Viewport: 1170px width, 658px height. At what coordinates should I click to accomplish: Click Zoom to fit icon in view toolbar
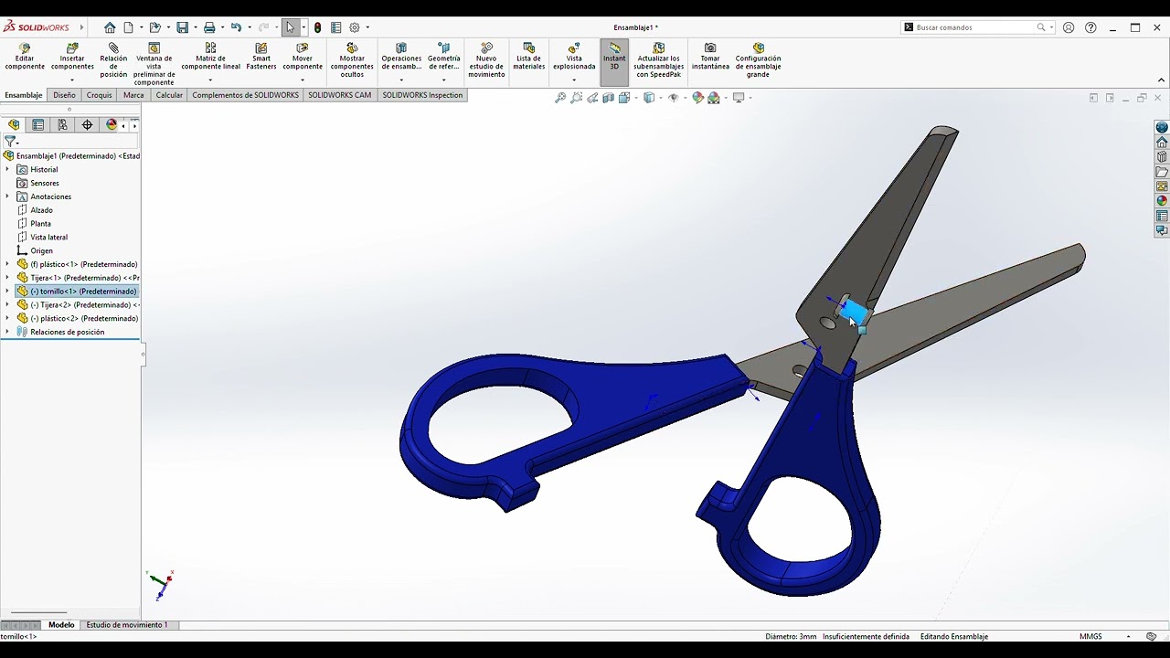click(x=560, y=98)
